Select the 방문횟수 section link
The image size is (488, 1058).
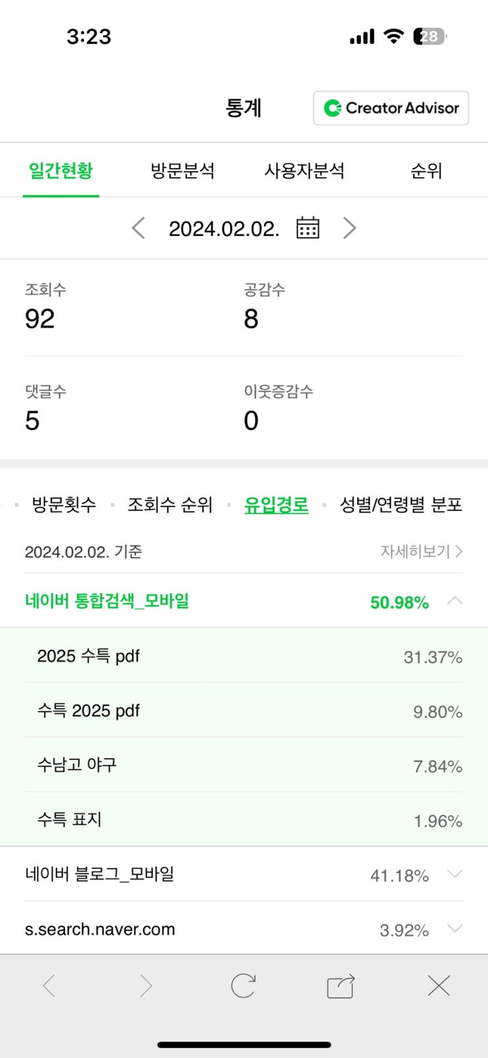(64, 504)
